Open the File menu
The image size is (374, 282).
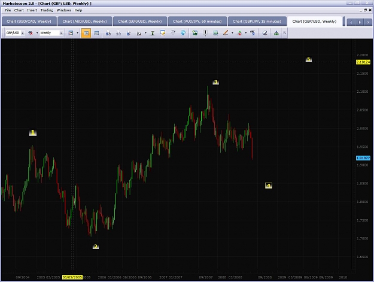[8, 10]
